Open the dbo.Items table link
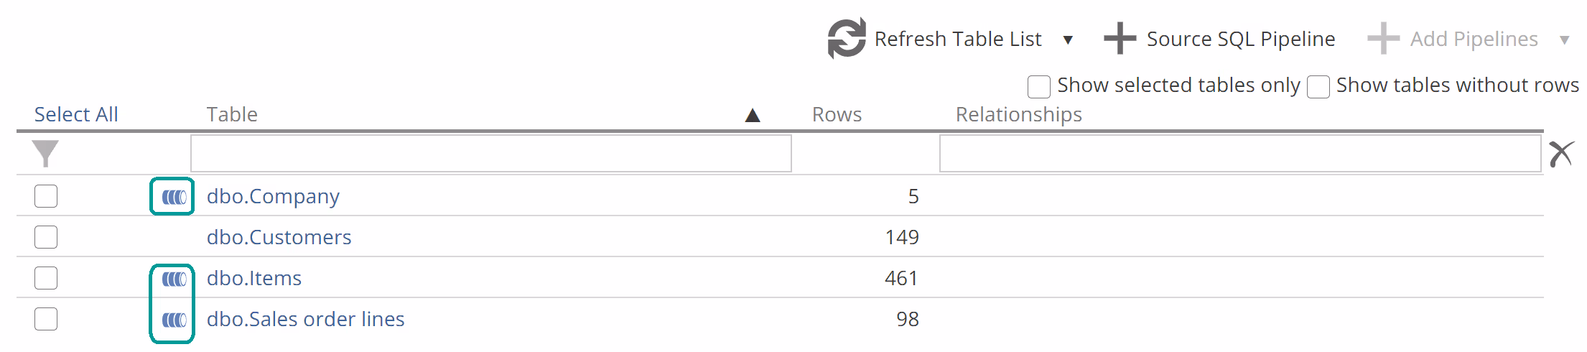The image size is (1587, 352). 254,278
